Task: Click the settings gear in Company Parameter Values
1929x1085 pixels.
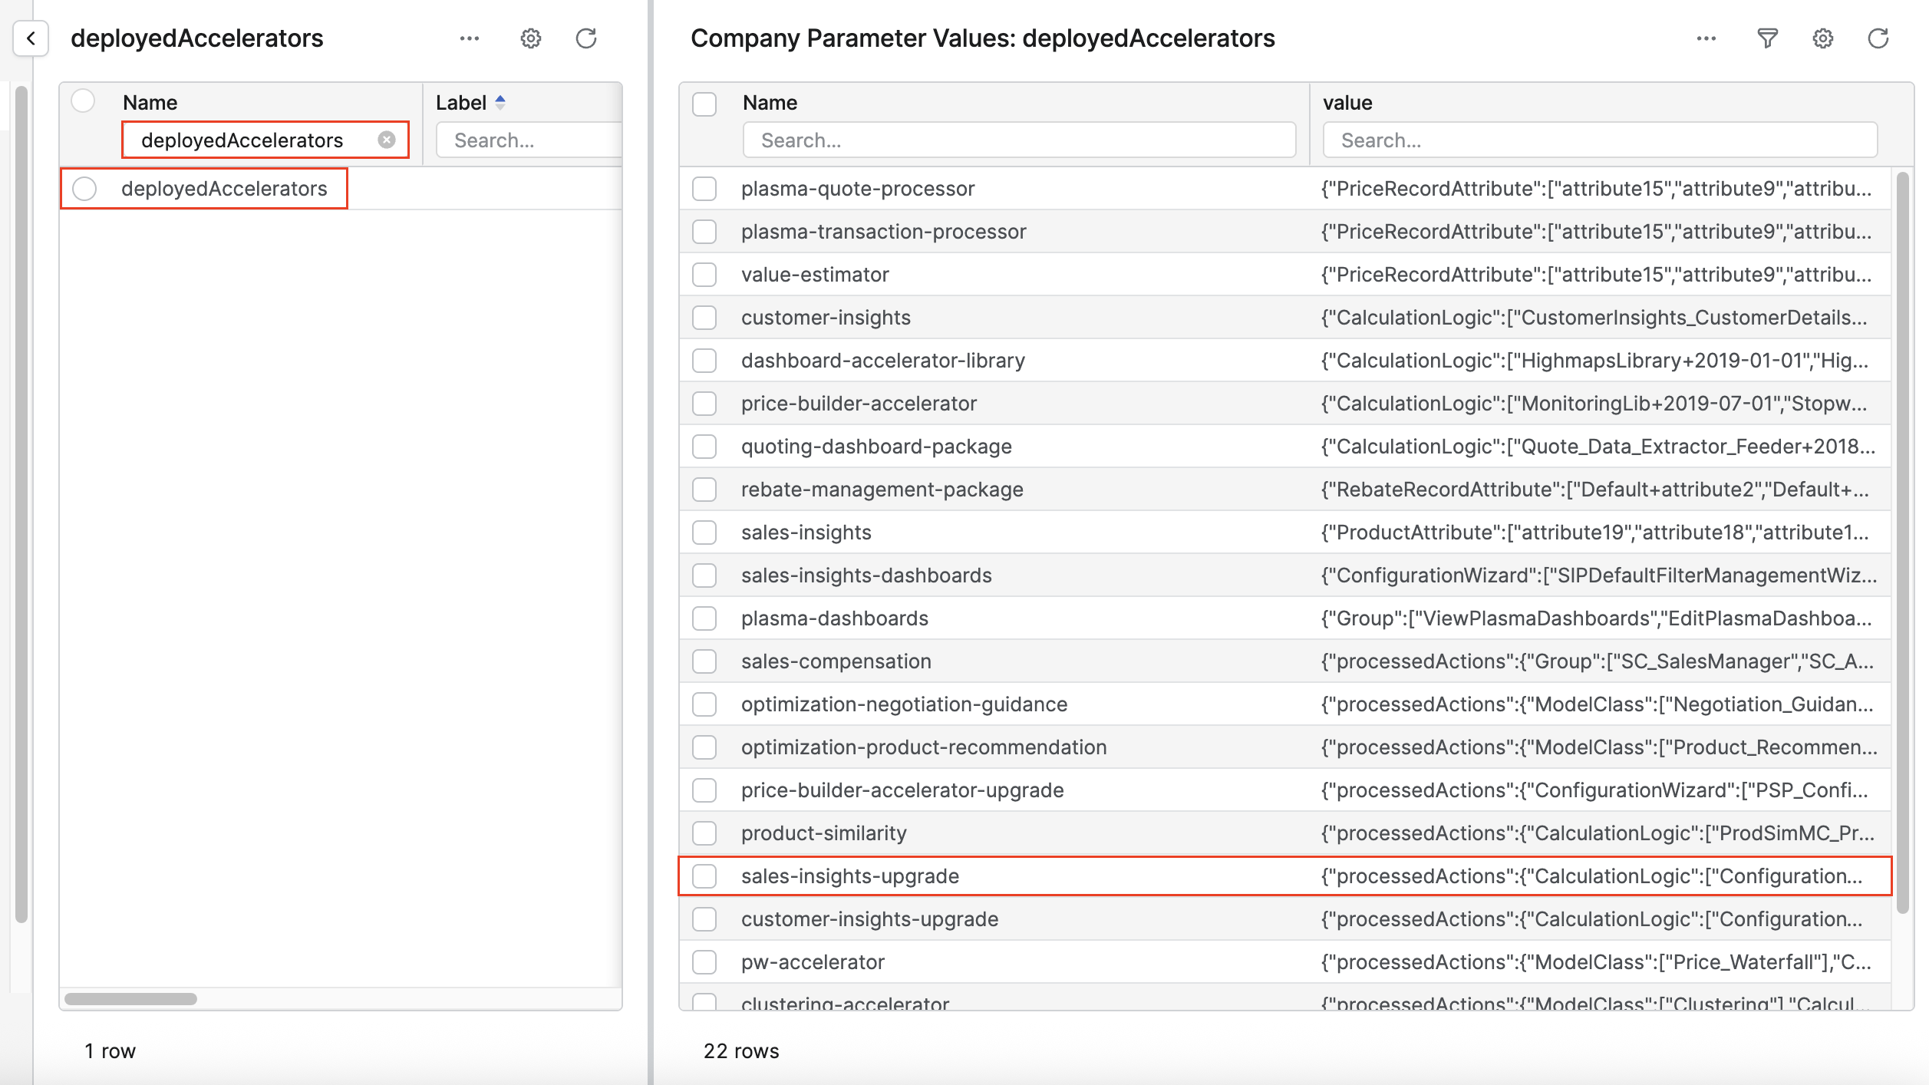Action: point(1822,38)
